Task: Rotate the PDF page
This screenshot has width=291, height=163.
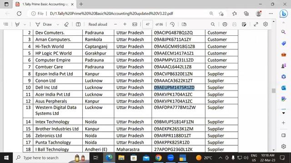Action: pos(172,24)
